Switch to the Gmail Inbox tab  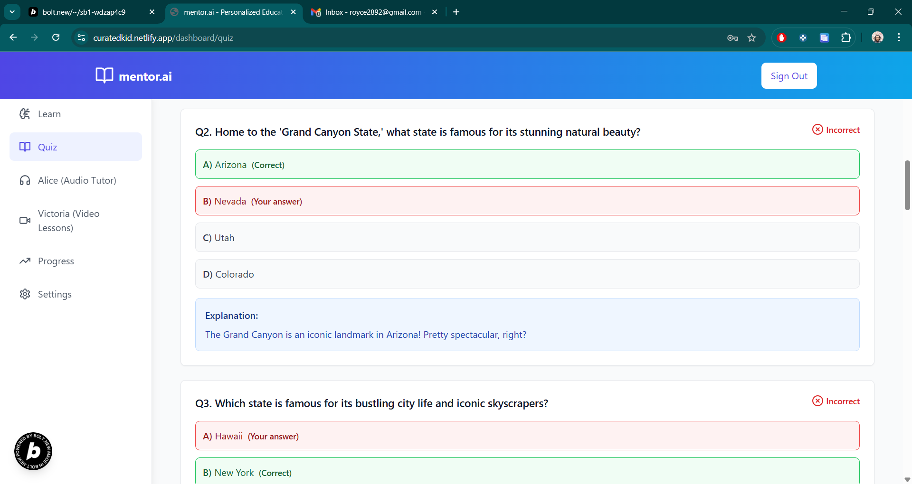[x=374, y=12]
